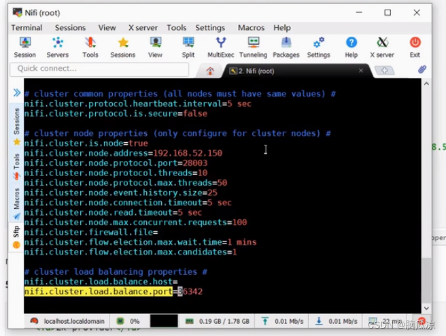This screenshot has width=446, height=336.
Task: Open the Help menu in menu bar
Action: point(282,28)
